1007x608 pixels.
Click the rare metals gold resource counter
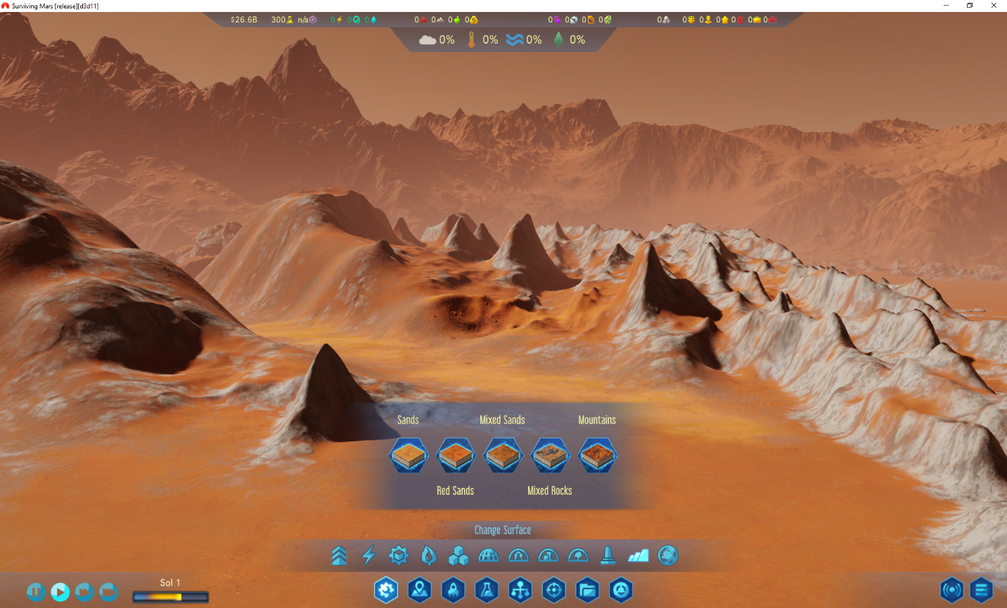tap(471, 20)
